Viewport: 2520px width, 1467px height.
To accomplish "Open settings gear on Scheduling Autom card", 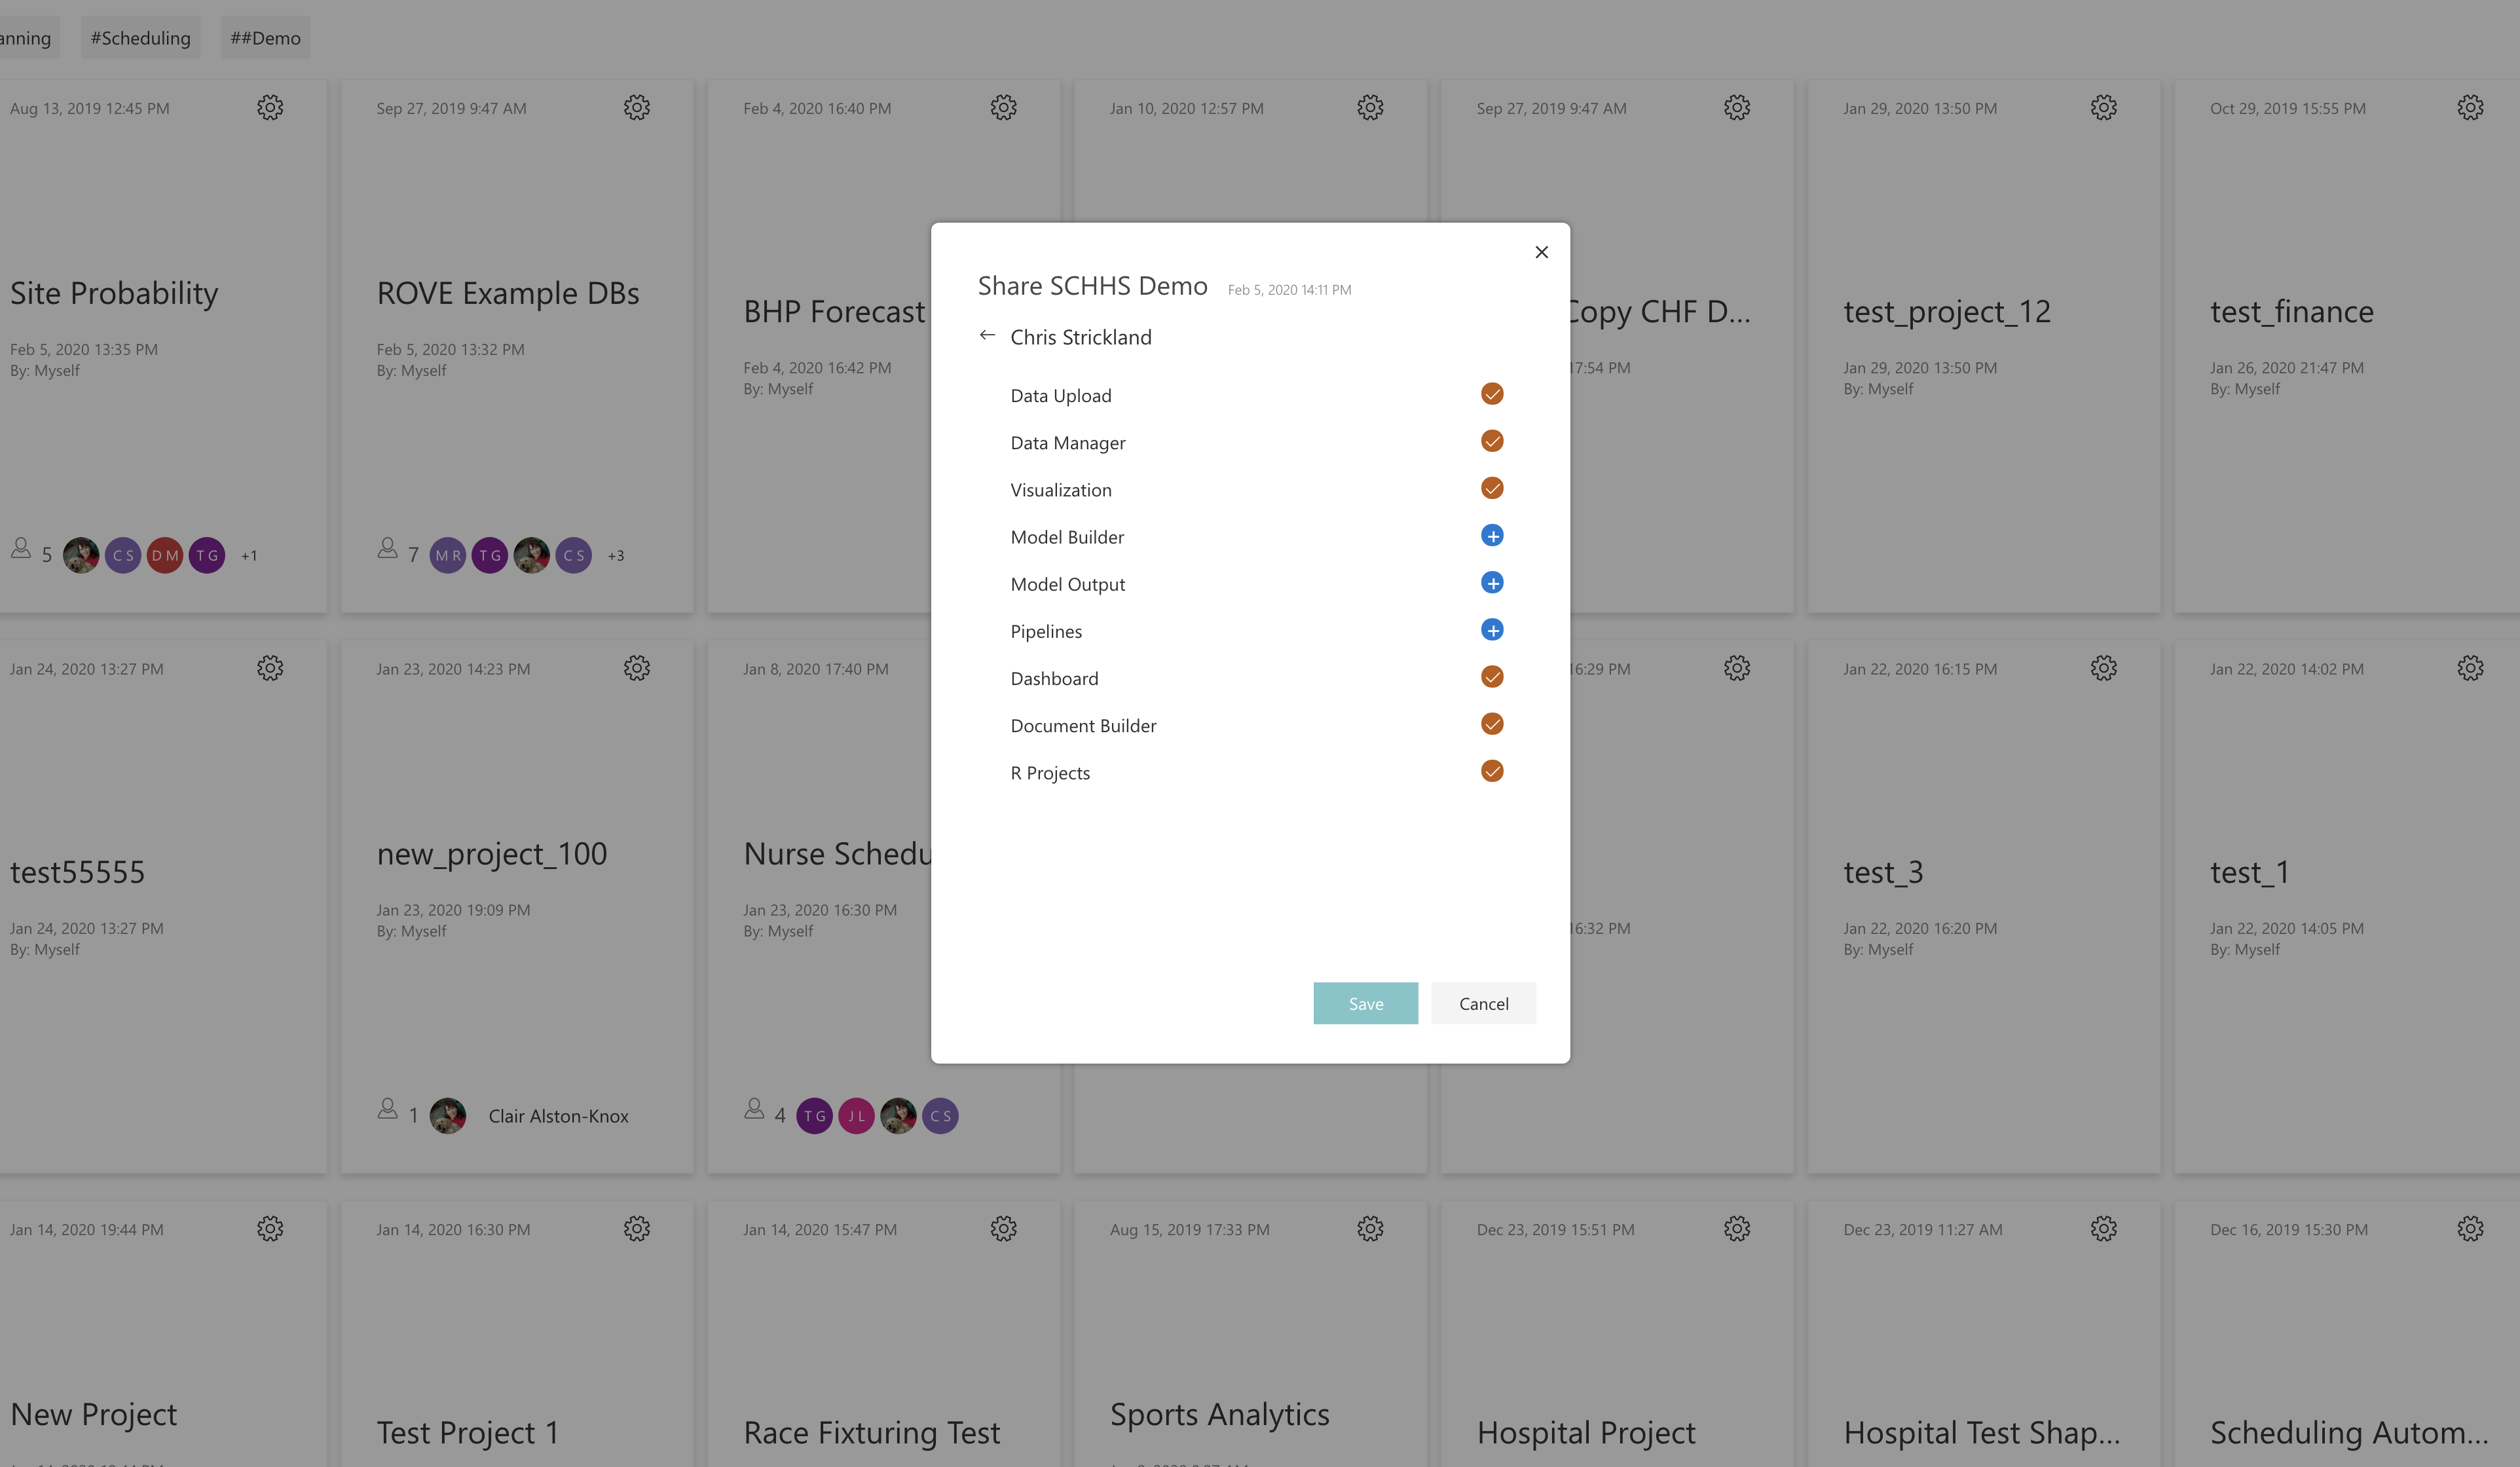I will coord(2471,1229).
